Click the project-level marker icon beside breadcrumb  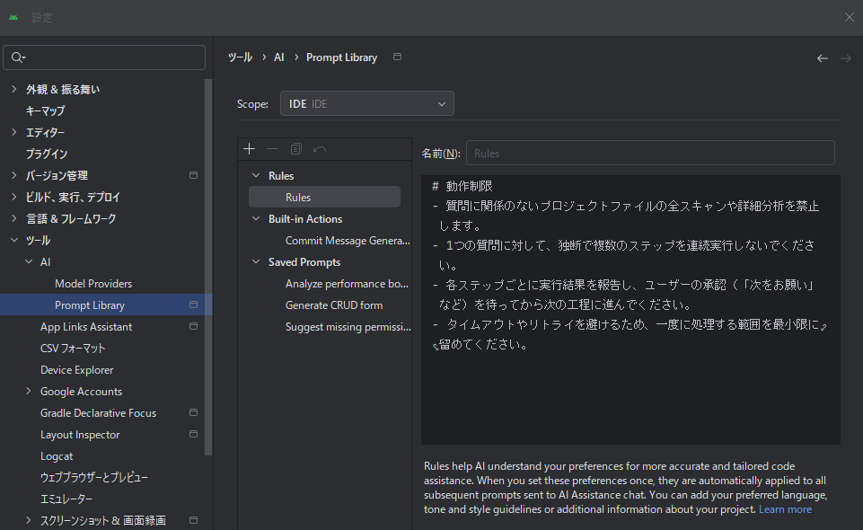coord(398,57)
